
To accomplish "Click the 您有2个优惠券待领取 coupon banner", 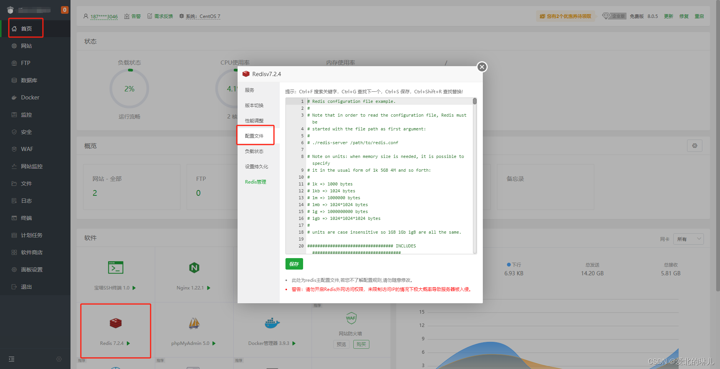I will pos(566,16).
